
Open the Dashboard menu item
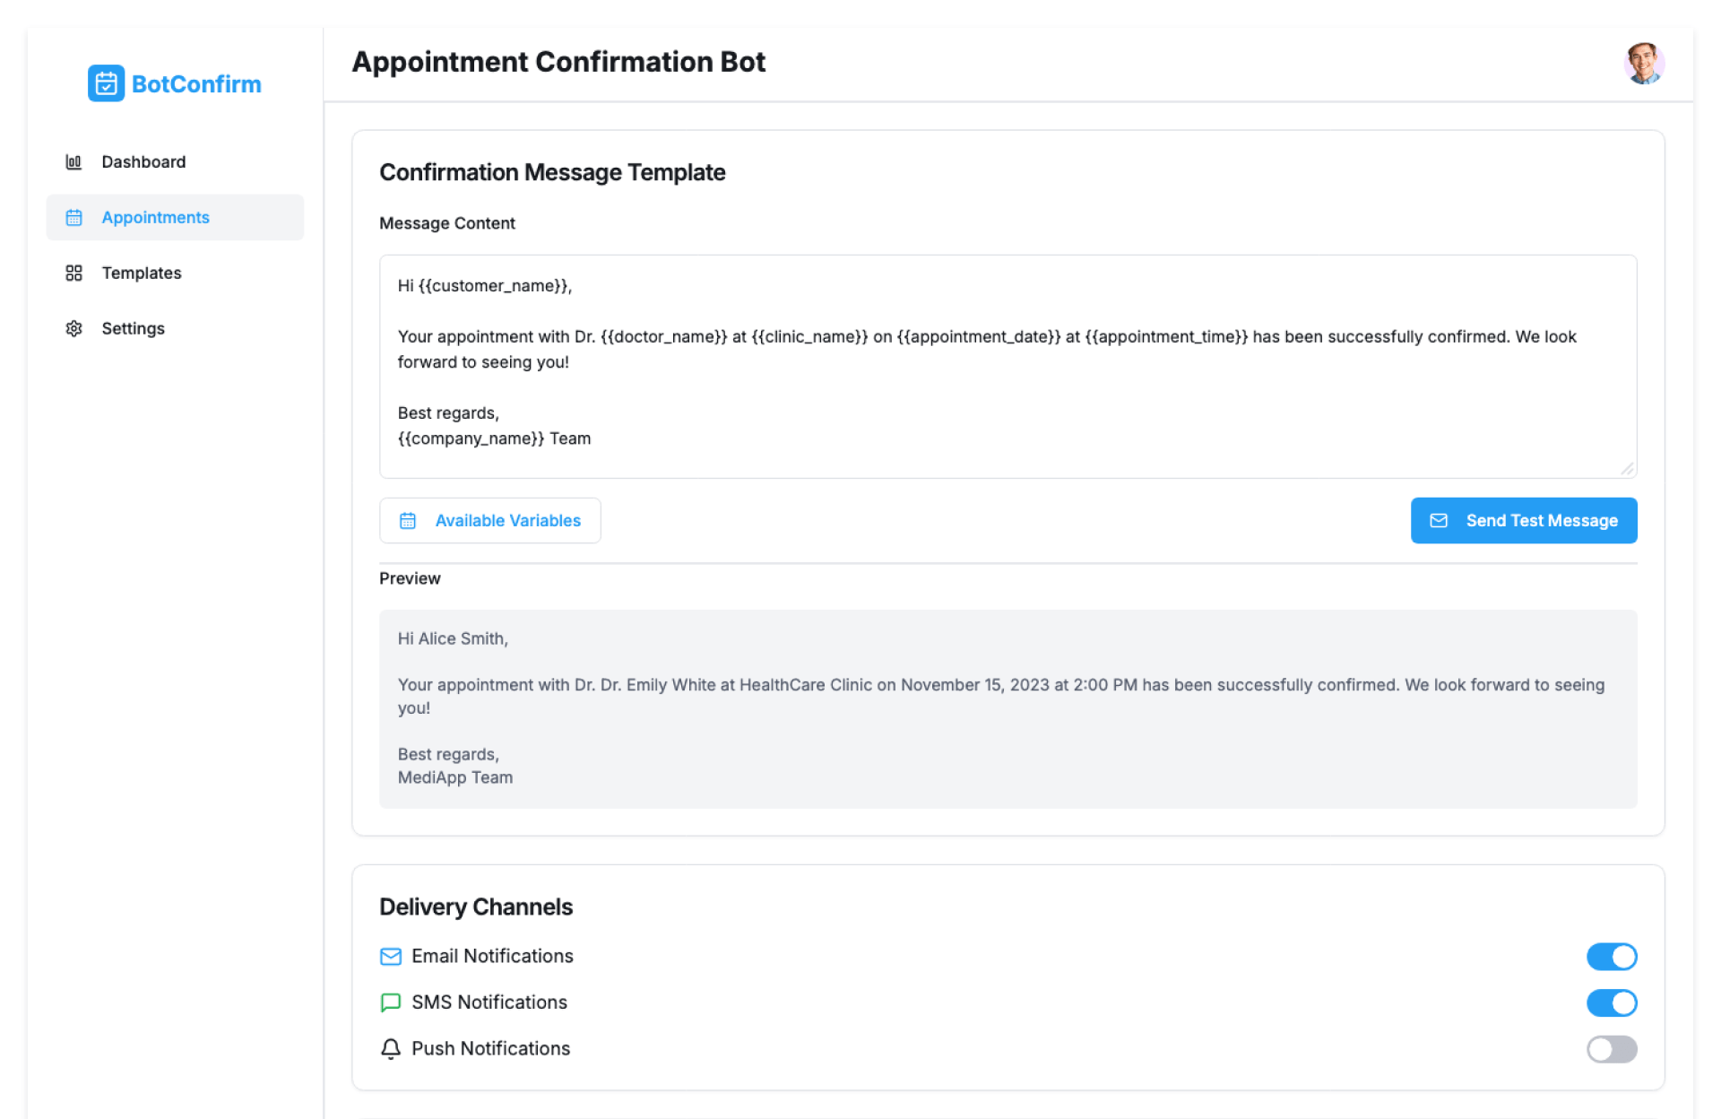point(143,162)
